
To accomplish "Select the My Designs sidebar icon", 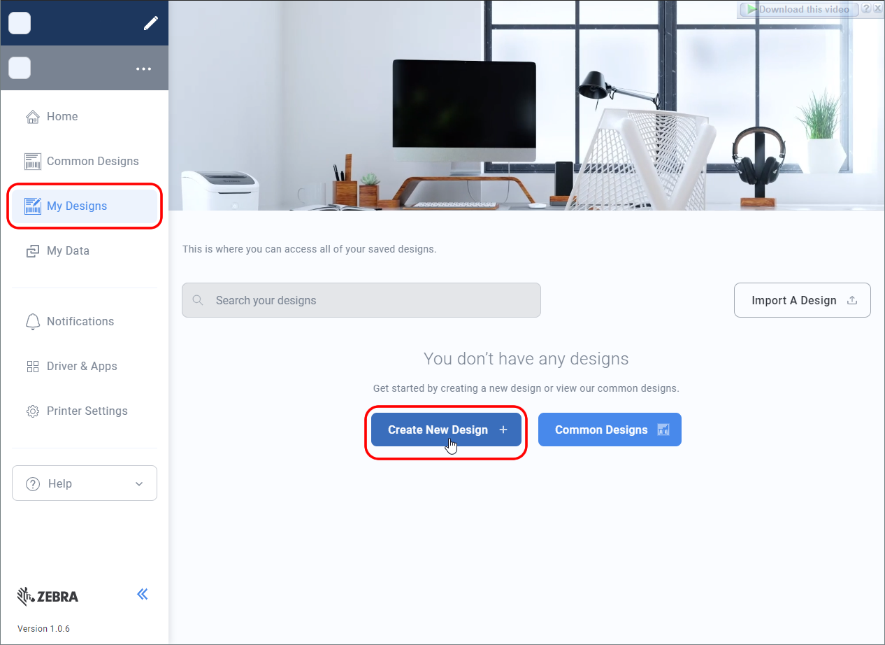I will pyautogui.click(x=32, y=206).
